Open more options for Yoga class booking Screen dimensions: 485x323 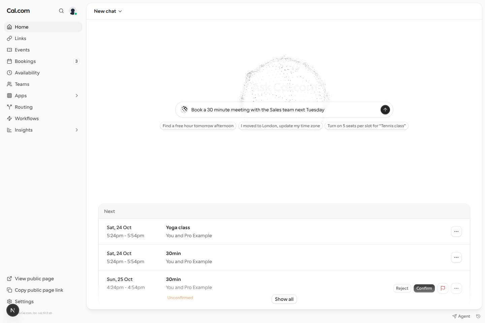pos(456,231)
